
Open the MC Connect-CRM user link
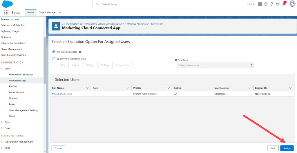point(61,94)
